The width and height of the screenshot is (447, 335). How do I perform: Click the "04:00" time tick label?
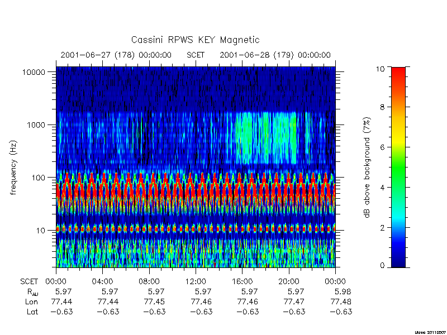pyautogui.click(x=102, y=282)
